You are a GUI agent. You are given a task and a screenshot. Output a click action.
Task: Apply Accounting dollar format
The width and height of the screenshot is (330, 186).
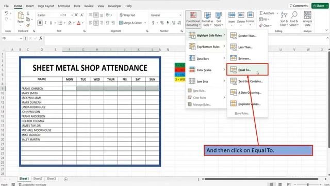pos(153,23)
